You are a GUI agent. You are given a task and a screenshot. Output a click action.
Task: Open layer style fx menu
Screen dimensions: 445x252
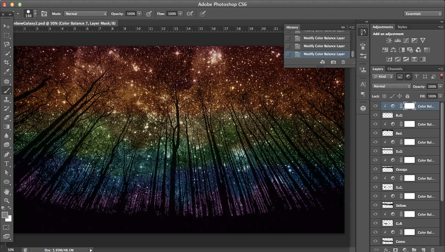[x=386, y=250]
